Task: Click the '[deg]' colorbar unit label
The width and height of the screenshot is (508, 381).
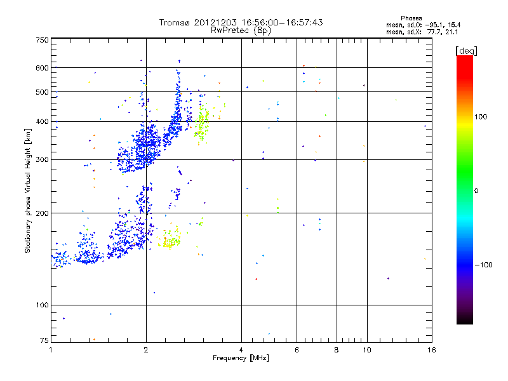Action: coord(466,51)
